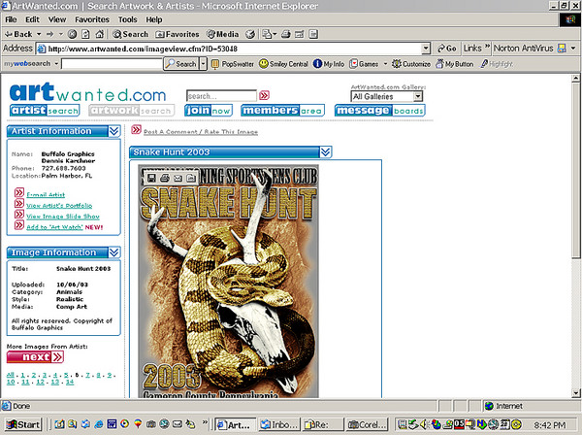This screenshot has height=435, width=582.
Task: Click the red search submit arrow
Action: tap(264, 95)
